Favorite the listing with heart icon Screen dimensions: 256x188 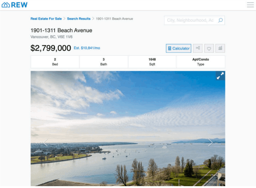209,48
